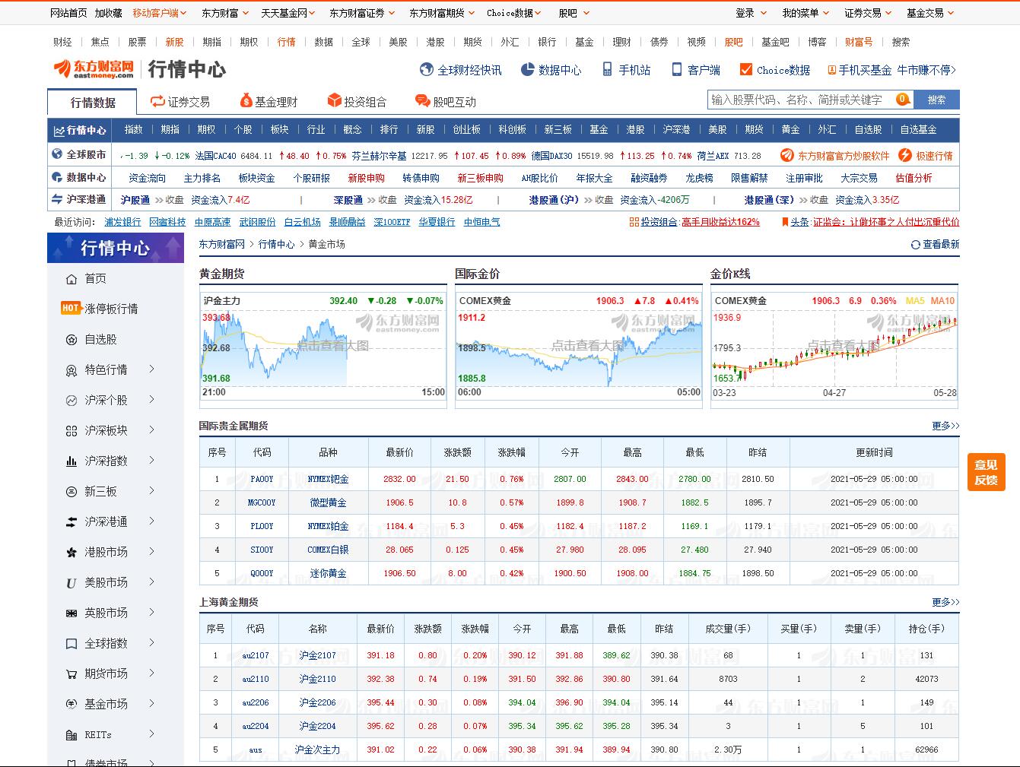The width and height of the screenshot is (1020, 767).
Task: Click the orange 意见反馈 feedback button
Action: coord(986,472)
